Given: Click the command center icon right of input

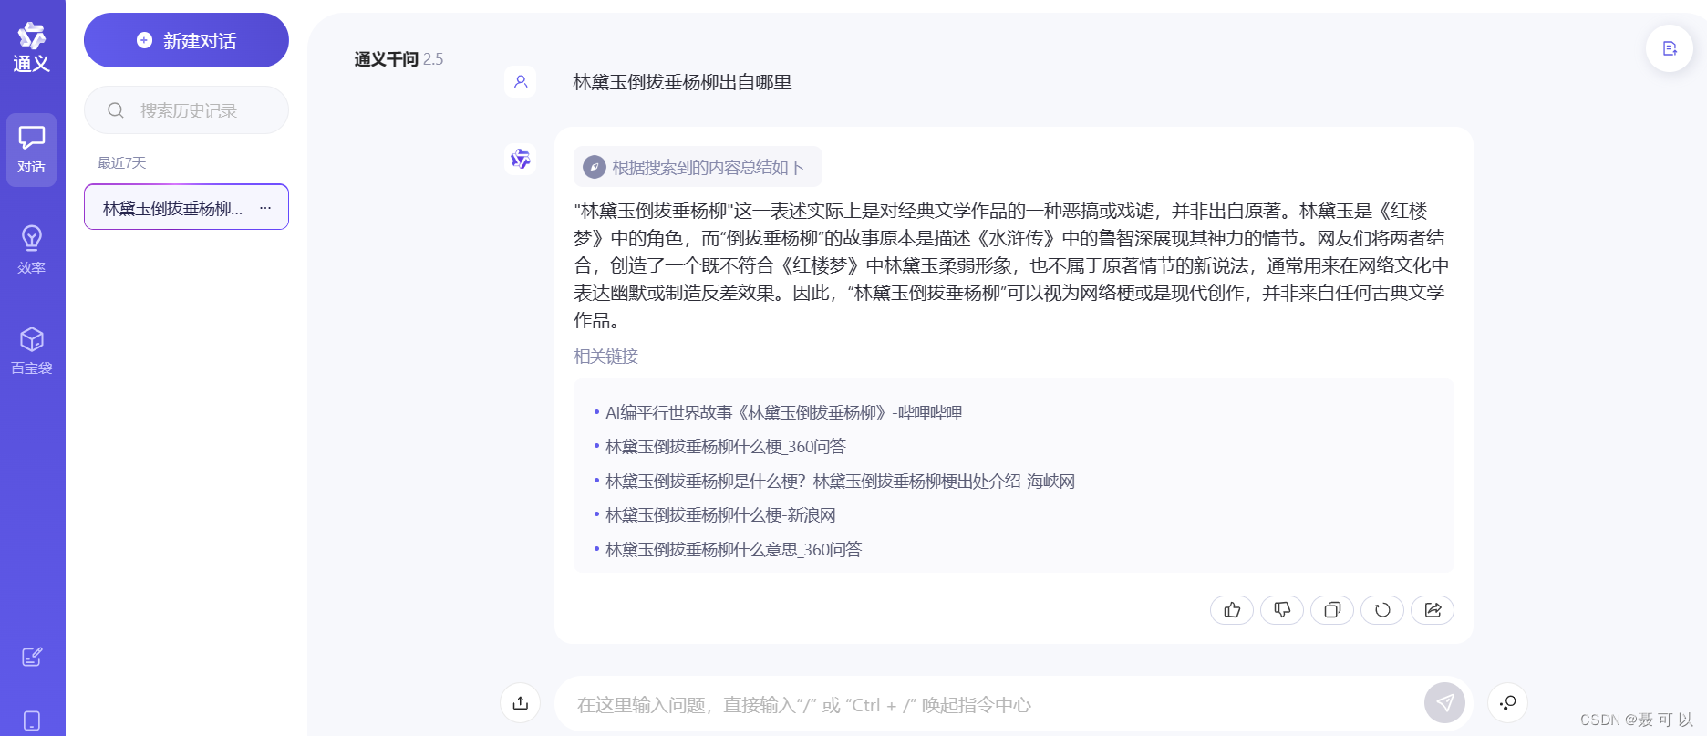Looking at the screenshot, I should pyautogui.click(x=1507, y=703).
